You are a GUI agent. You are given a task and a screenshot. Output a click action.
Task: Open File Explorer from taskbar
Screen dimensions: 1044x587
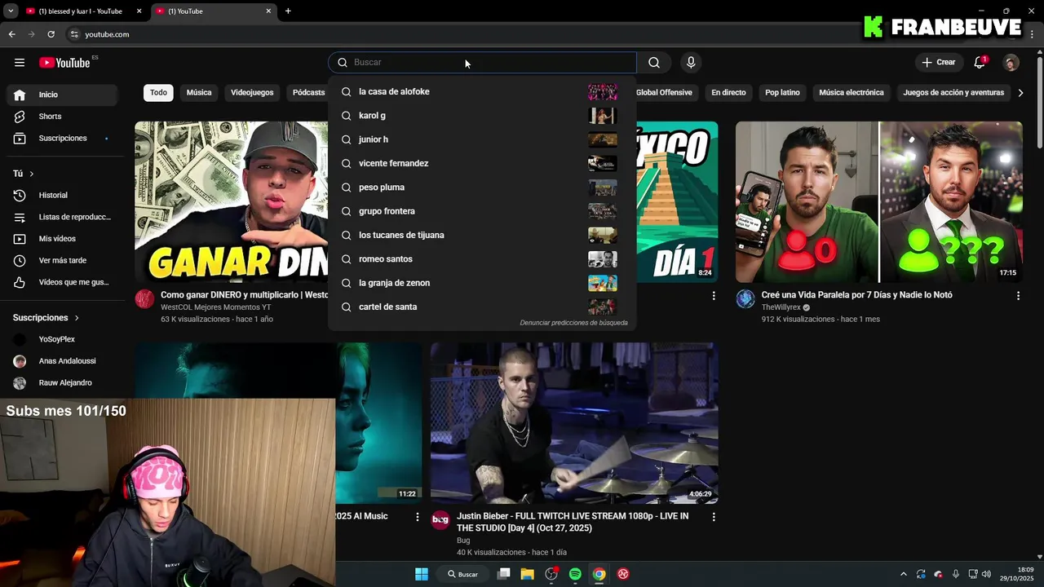(528, 574)
